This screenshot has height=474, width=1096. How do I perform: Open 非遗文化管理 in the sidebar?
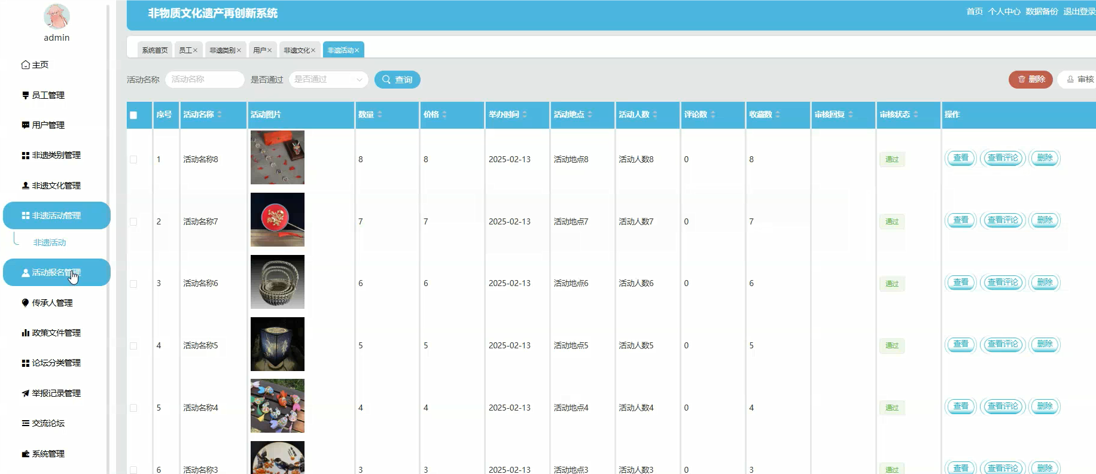[x=51, y=186]
